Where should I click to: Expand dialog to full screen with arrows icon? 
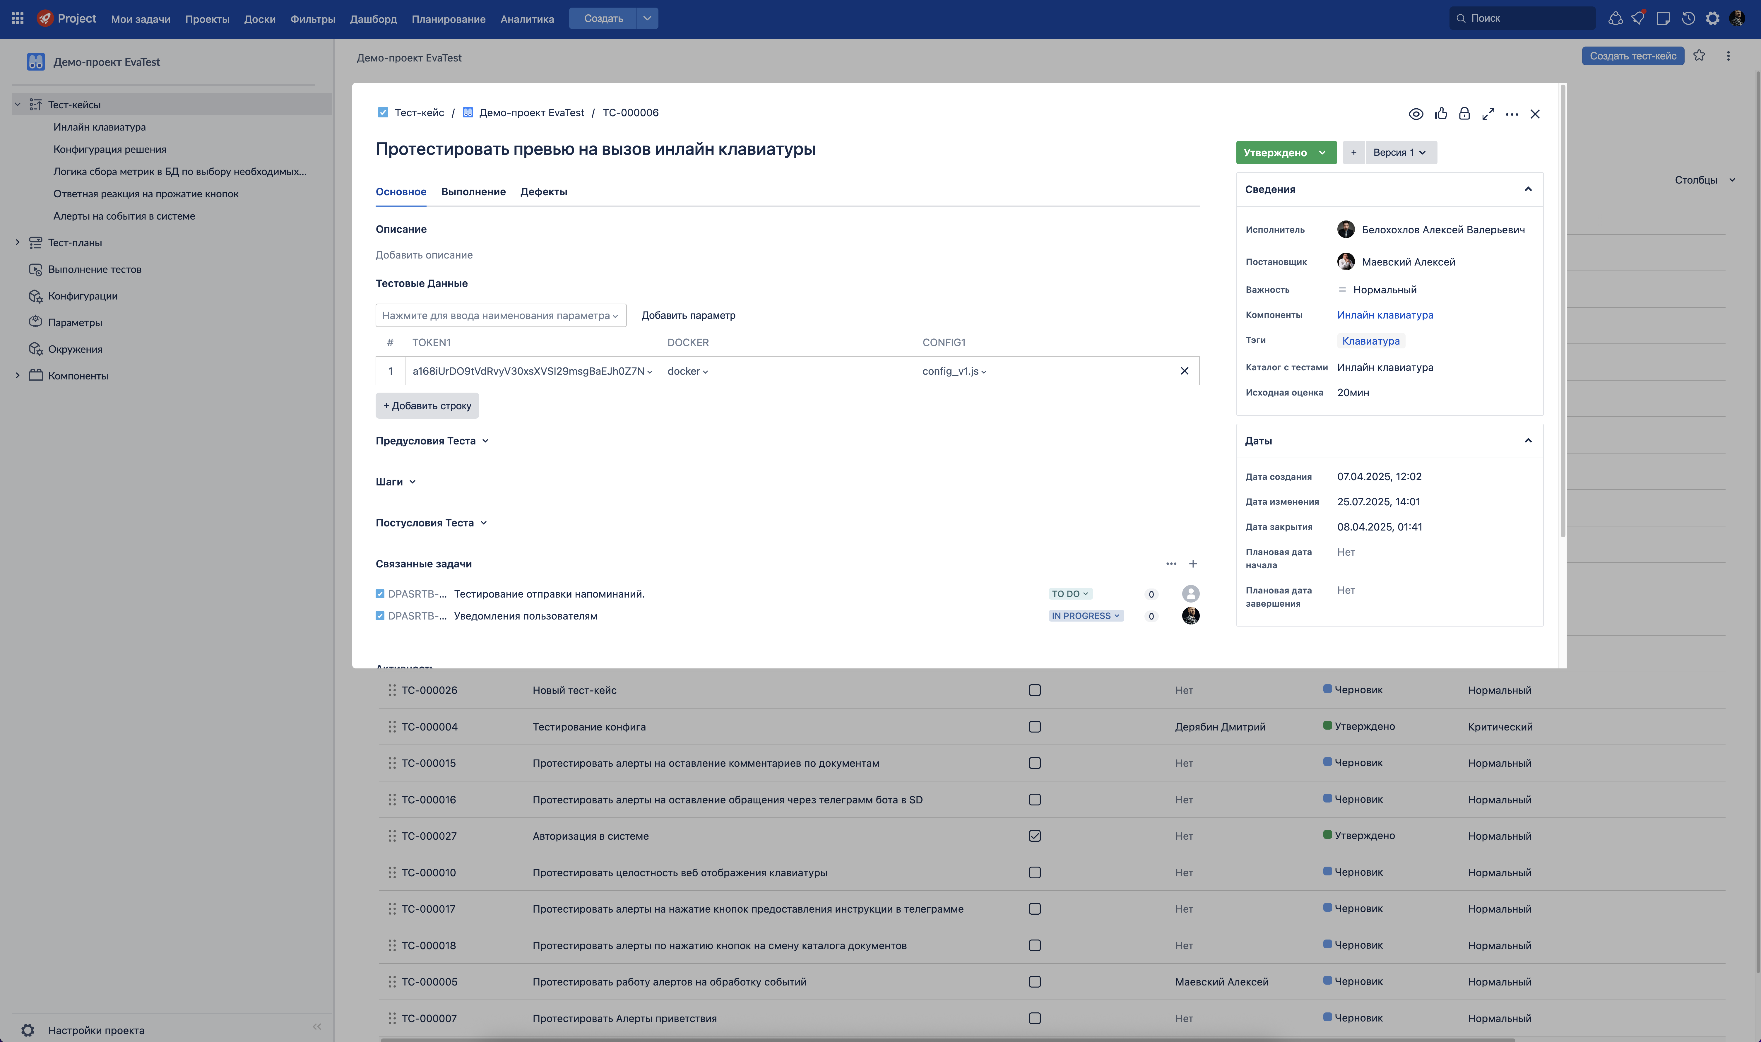point(1488,114)
